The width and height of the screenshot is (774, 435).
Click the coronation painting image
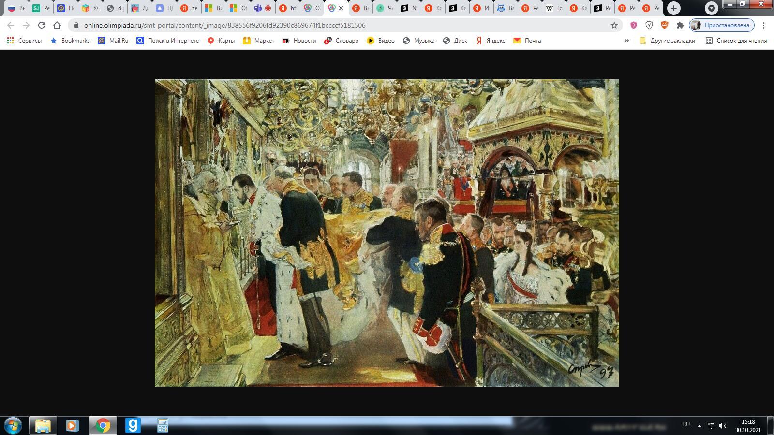[x=387, y=233]
